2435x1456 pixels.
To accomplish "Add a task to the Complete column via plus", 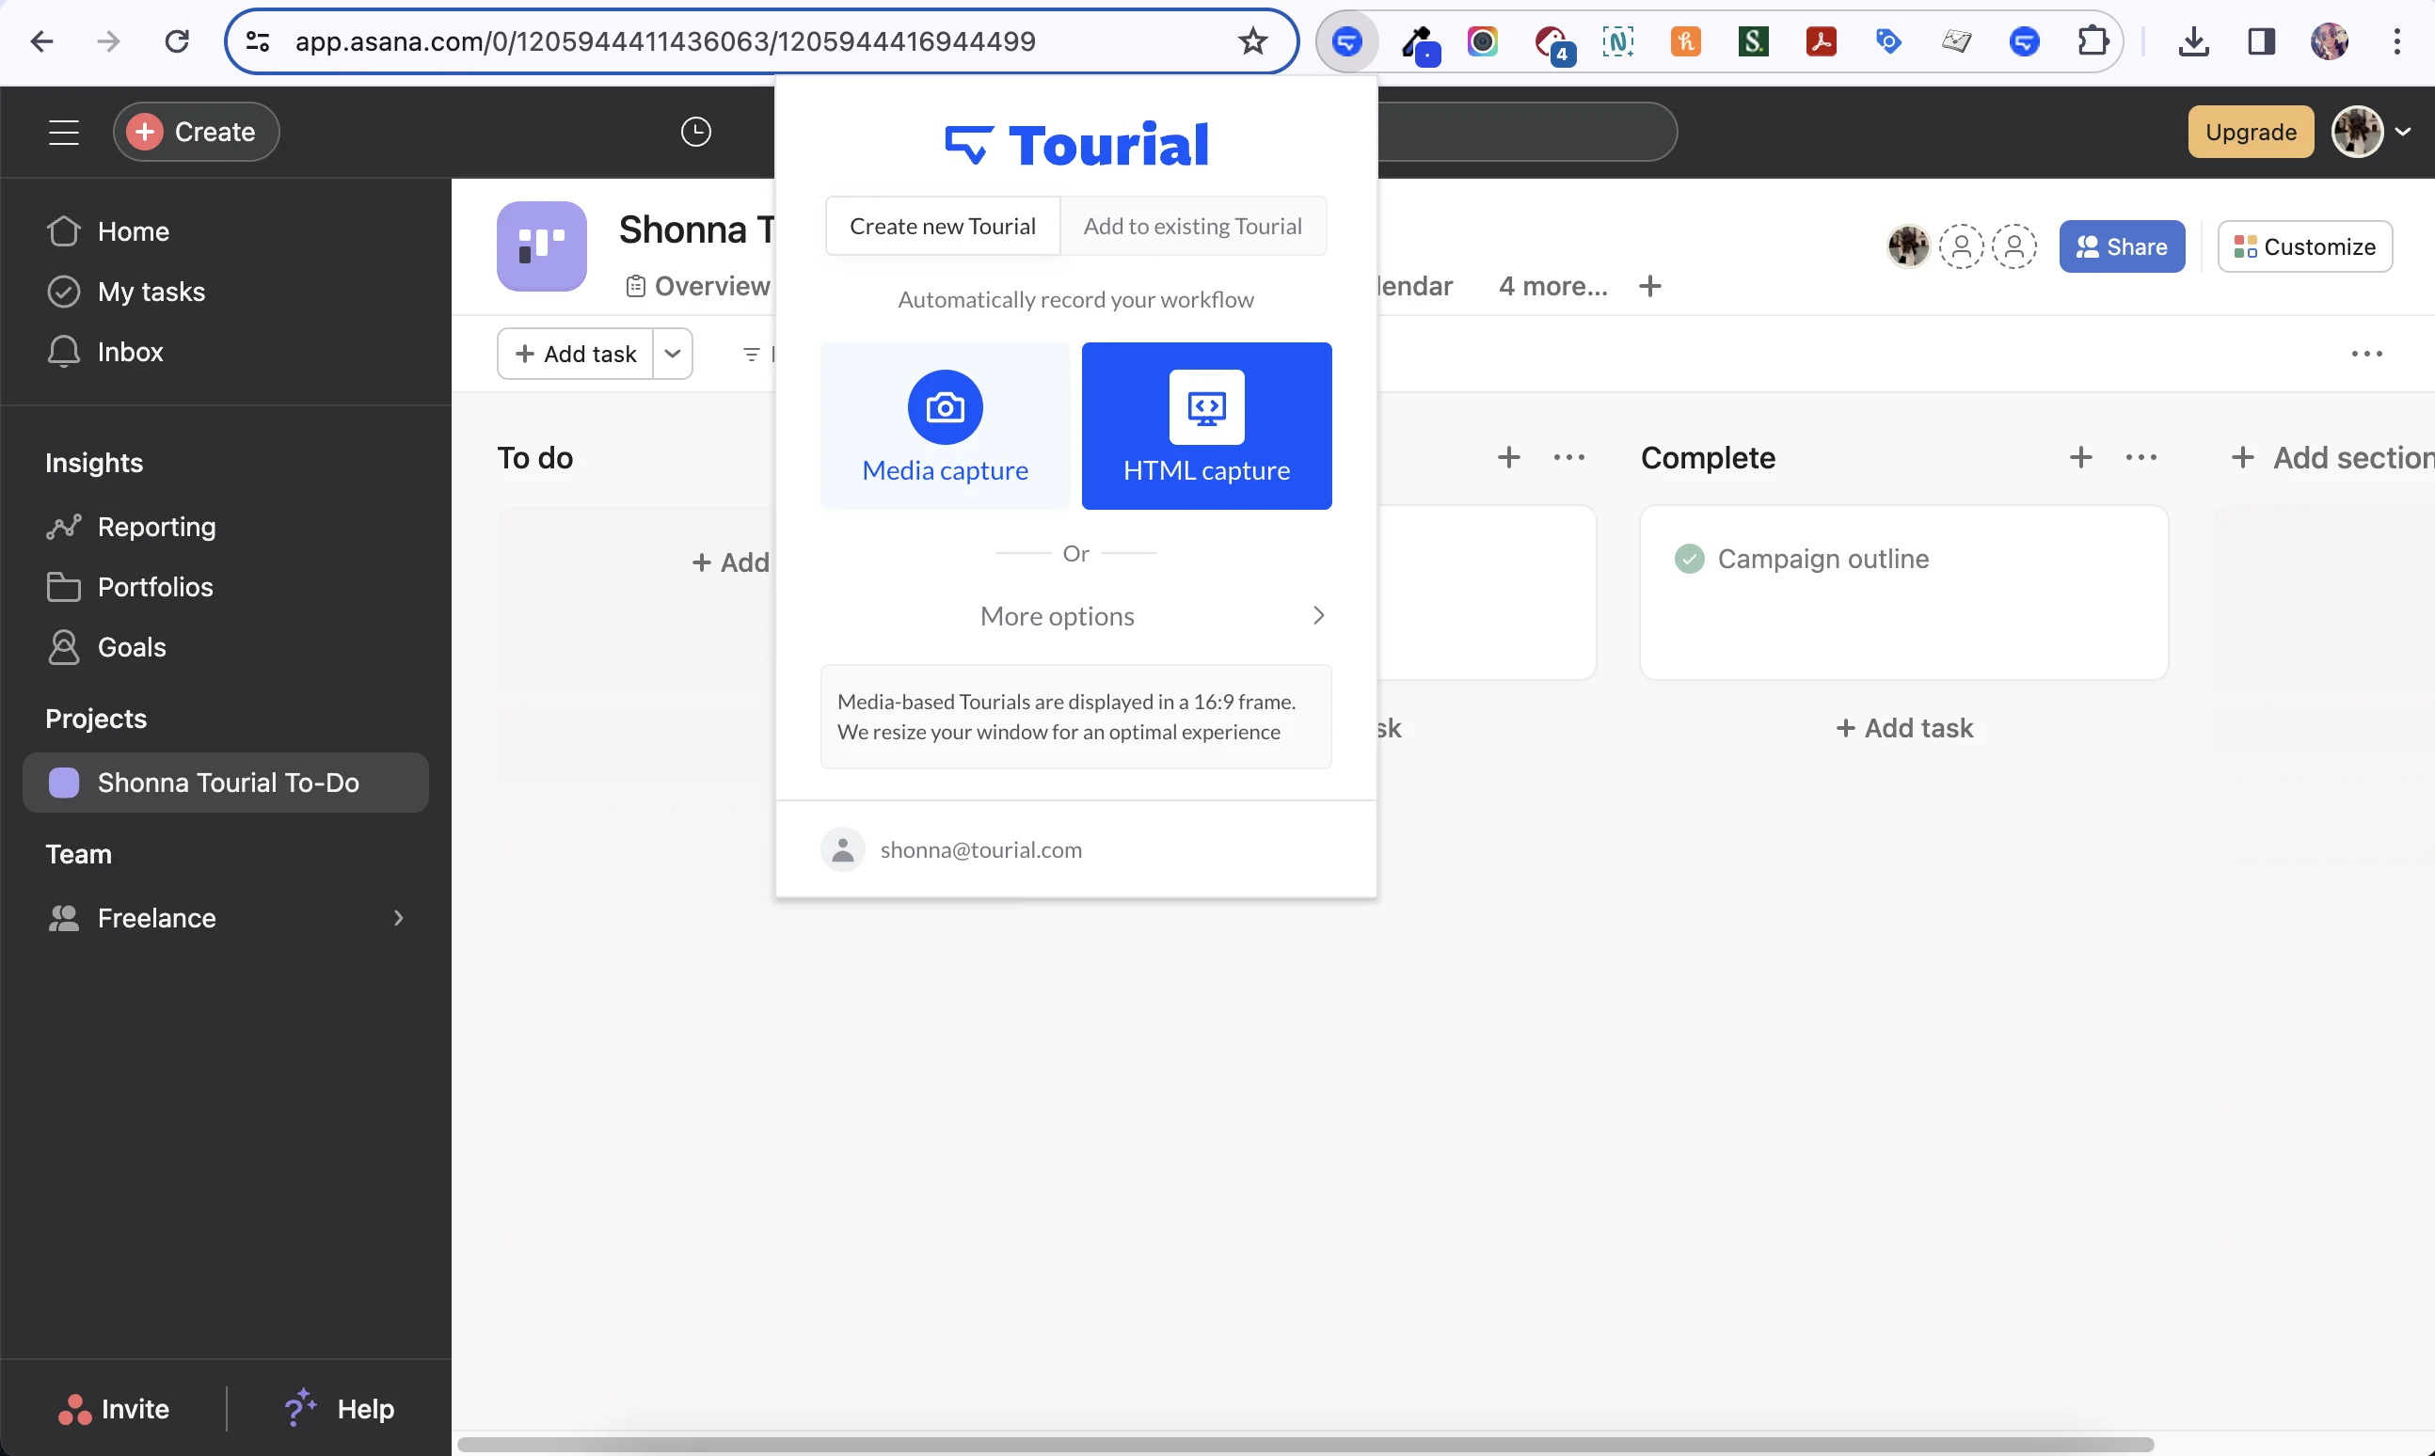I will (2080, 457).
